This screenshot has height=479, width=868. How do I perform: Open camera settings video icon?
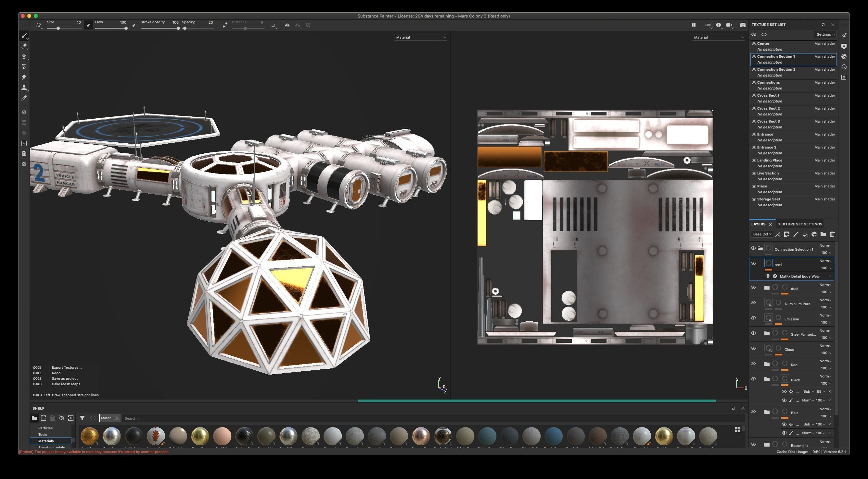729,25
